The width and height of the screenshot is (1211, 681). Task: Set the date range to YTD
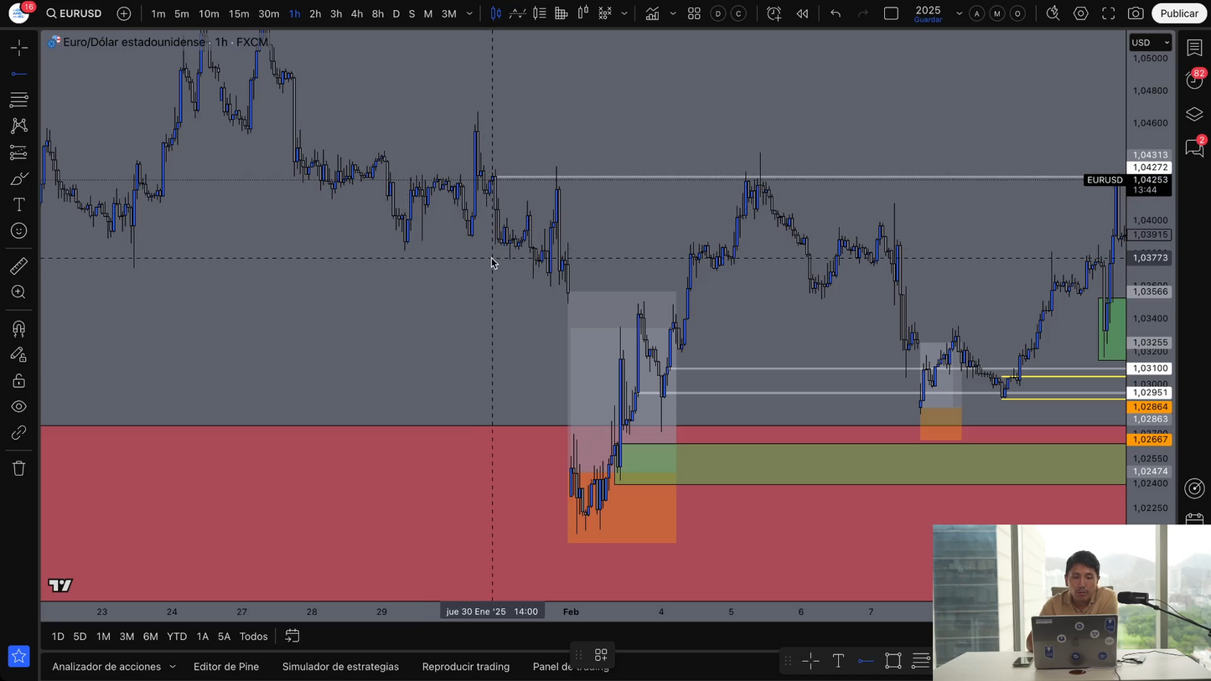pos(177,637)
